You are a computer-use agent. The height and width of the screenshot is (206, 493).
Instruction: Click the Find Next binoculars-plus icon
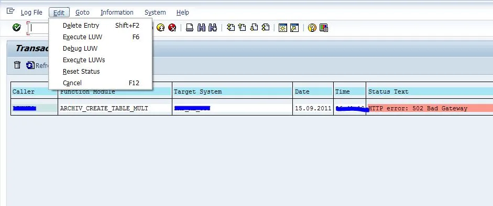coord(213,28)
